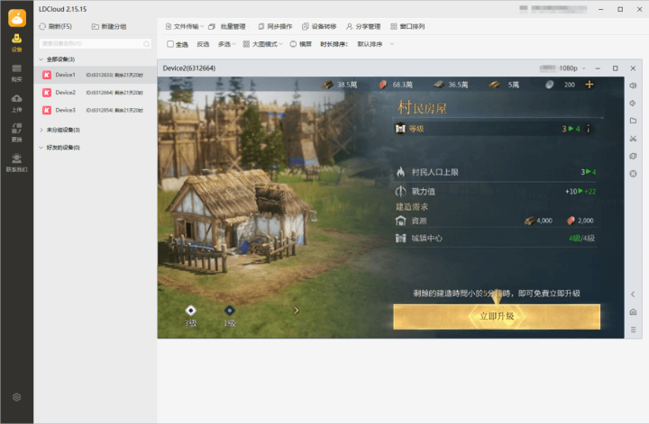Open the 设备 devices sidebar tab

coord(16,43)
